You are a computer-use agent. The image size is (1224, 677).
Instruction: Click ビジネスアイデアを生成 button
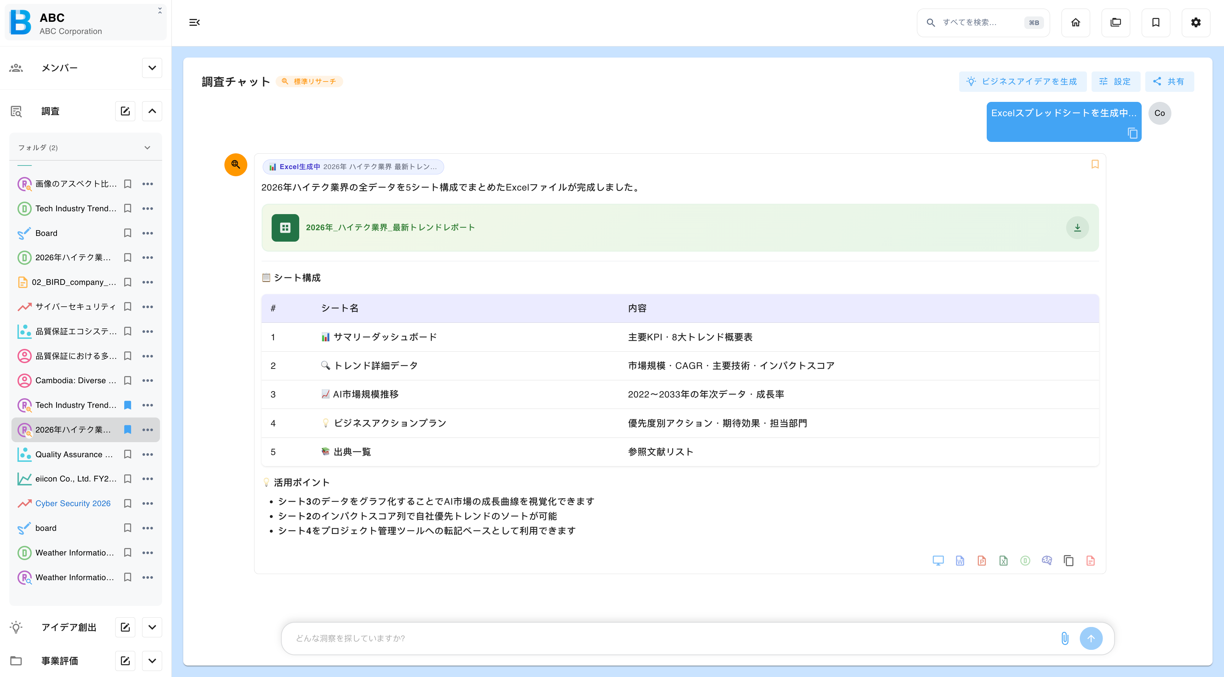[1022, 81]
